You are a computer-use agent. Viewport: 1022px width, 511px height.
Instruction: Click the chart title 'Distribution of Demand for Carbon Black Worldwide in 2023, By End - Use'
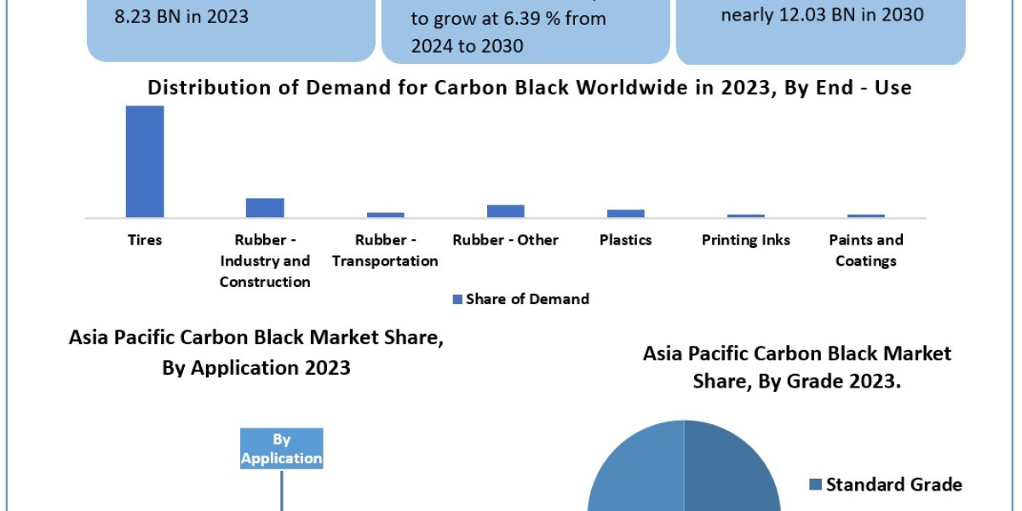pos(529,88)
